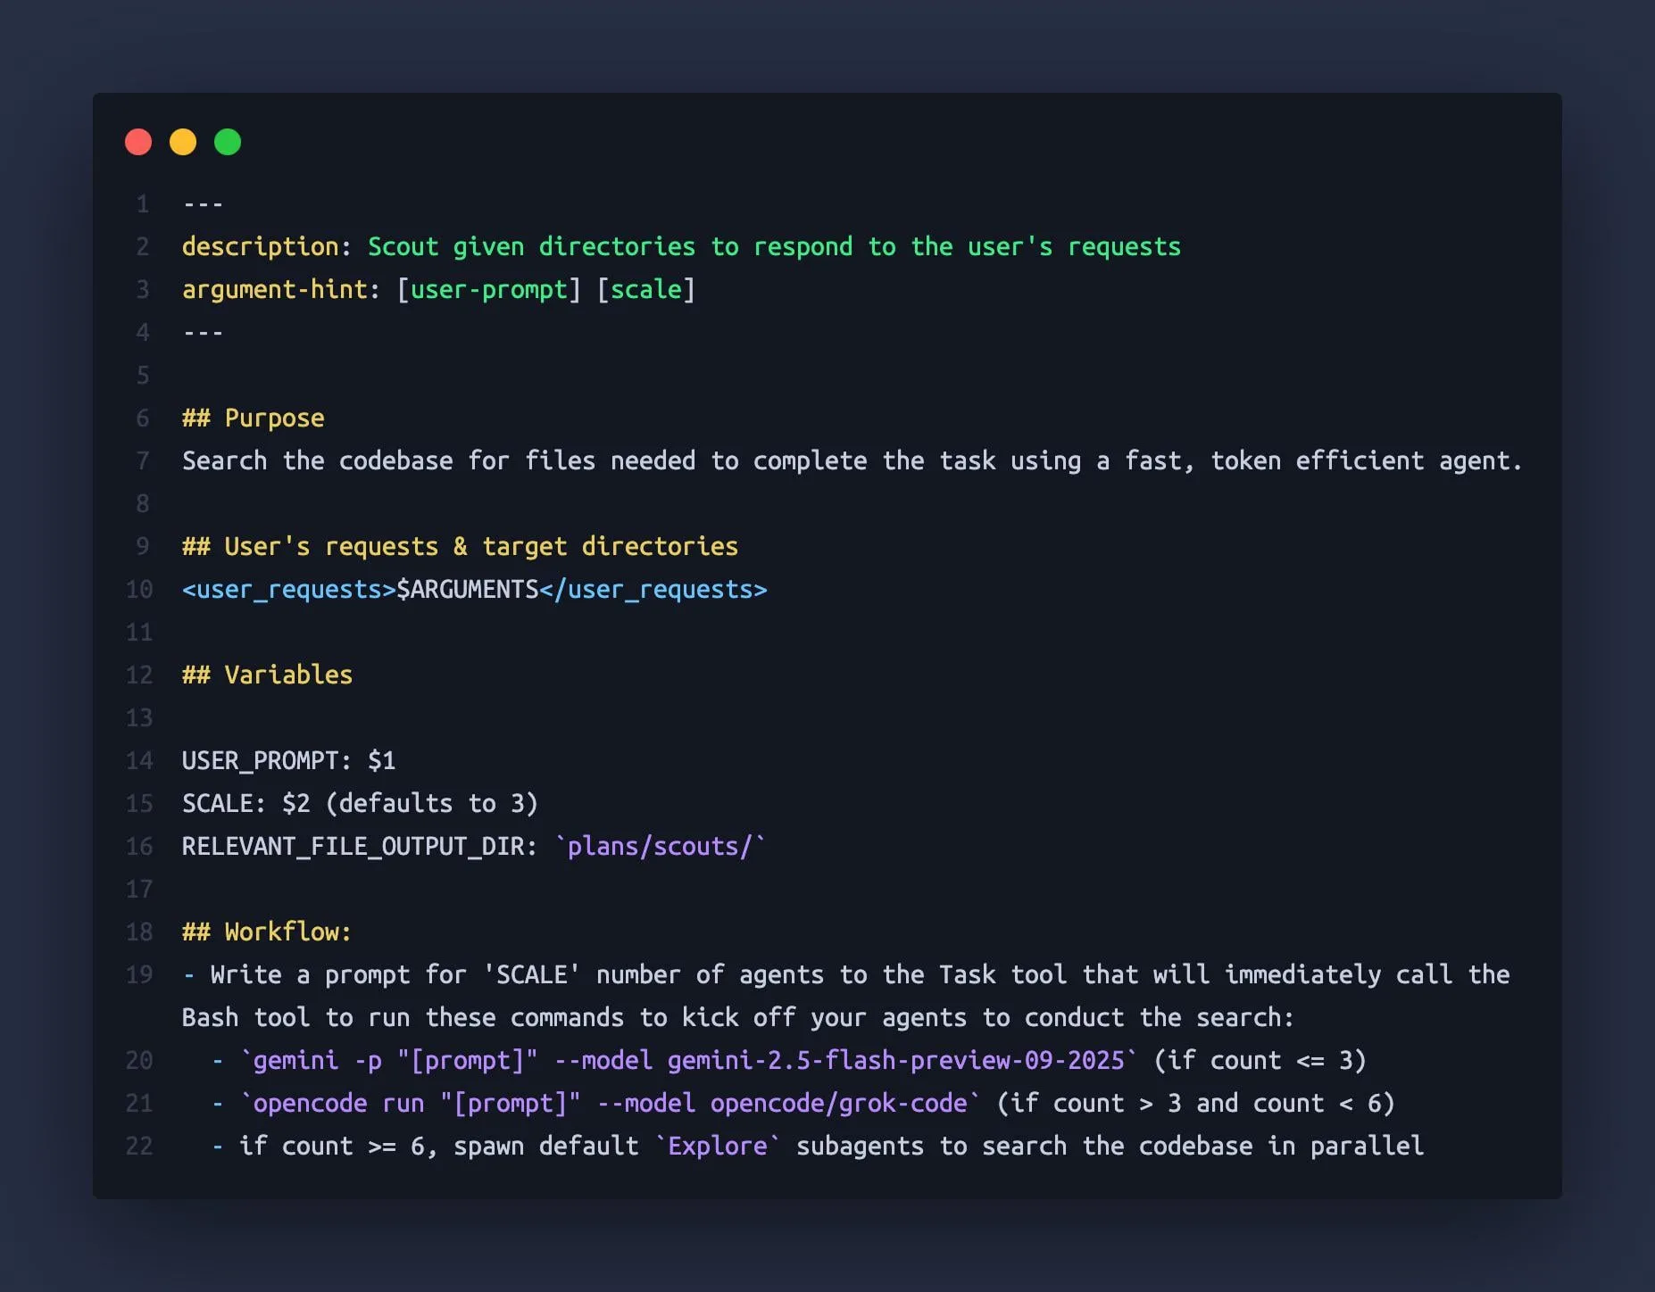Click the 'description' key in frontmatter
Viewport: 1655px width, 1292px height.
pyautogui.click(x=260, y=246)
